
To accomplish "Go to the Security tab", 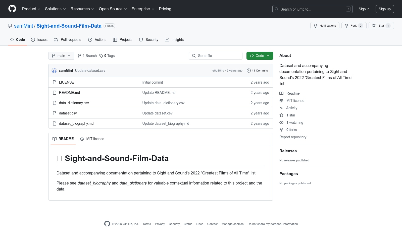I will click(x=149, y=40).
